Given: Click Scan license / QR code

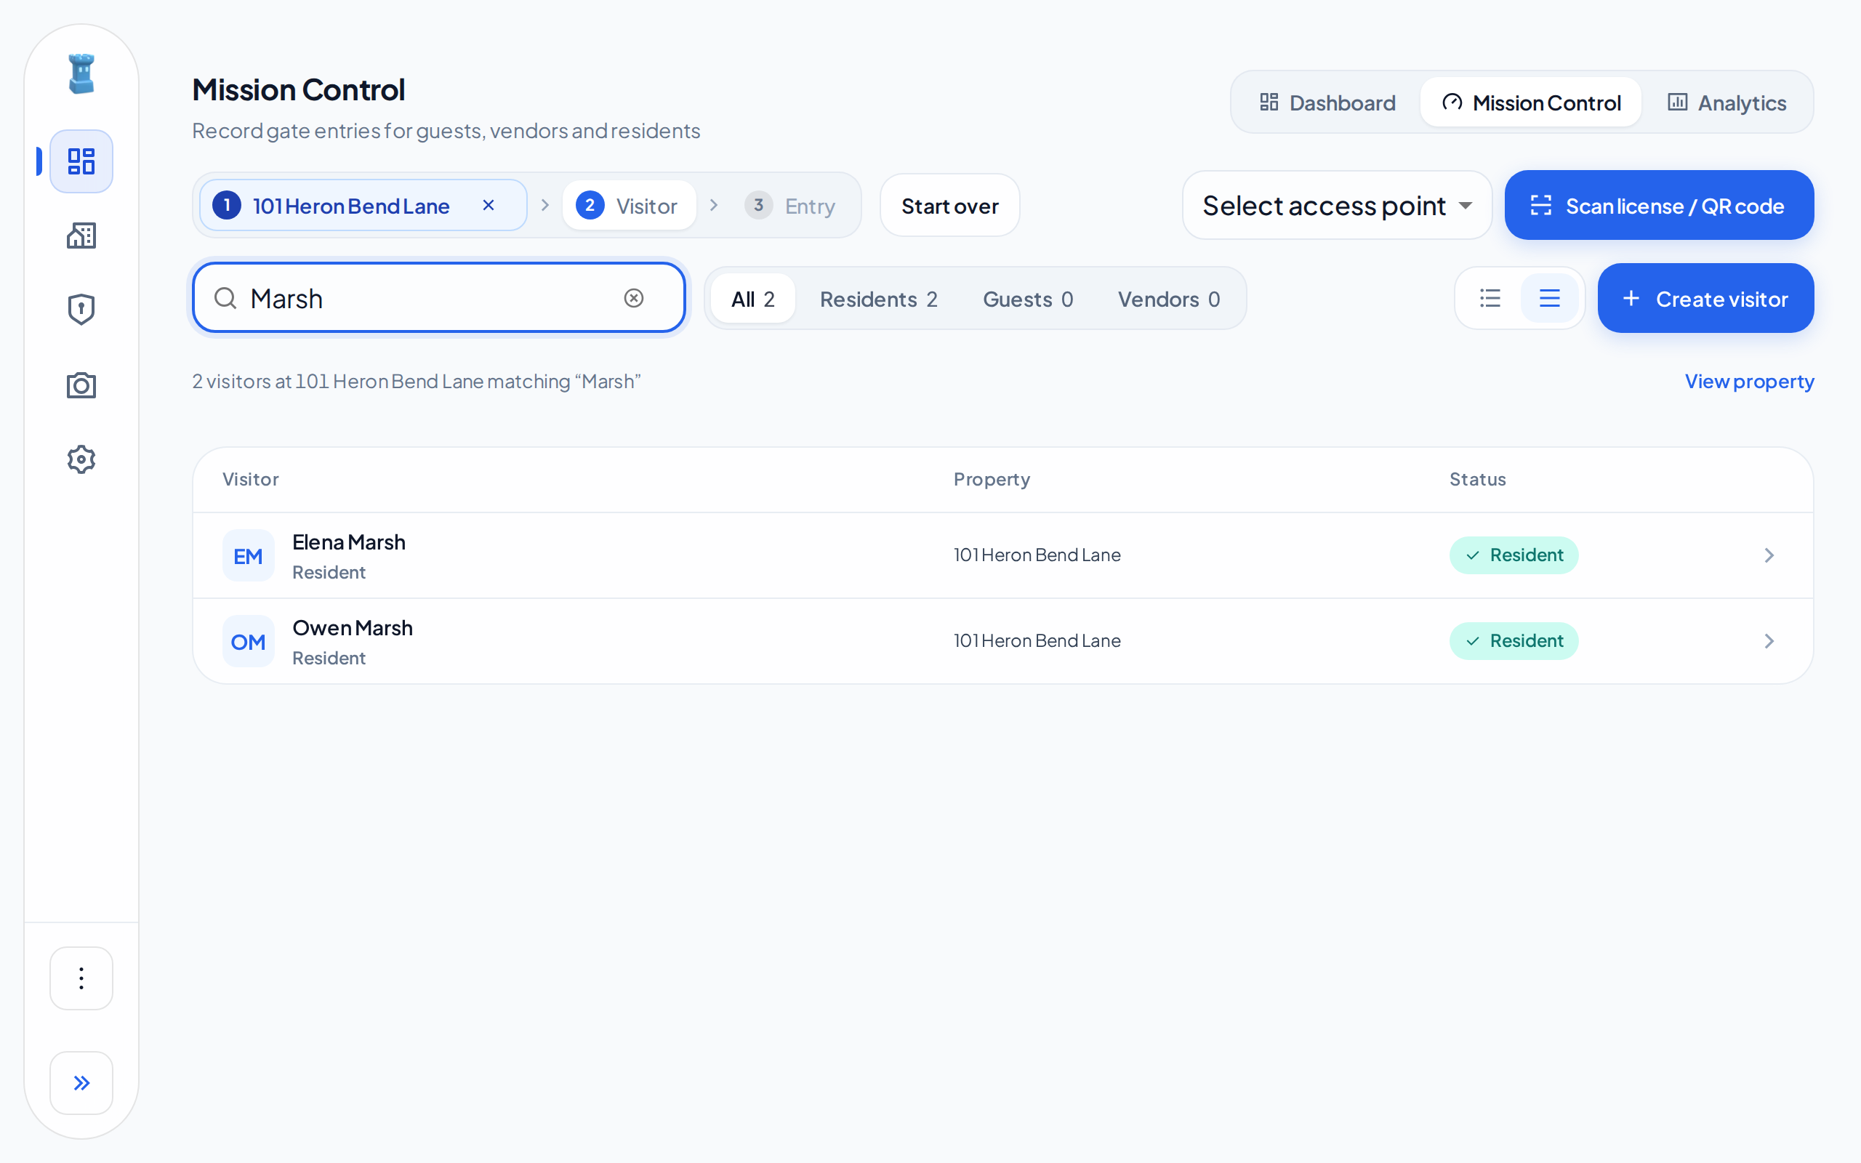Looking at the screenshot, I should pos(1660,206).
